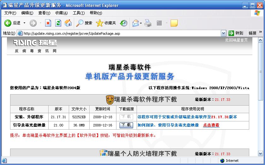Select the file size 52252KB cell

click(x=79, y=117)
